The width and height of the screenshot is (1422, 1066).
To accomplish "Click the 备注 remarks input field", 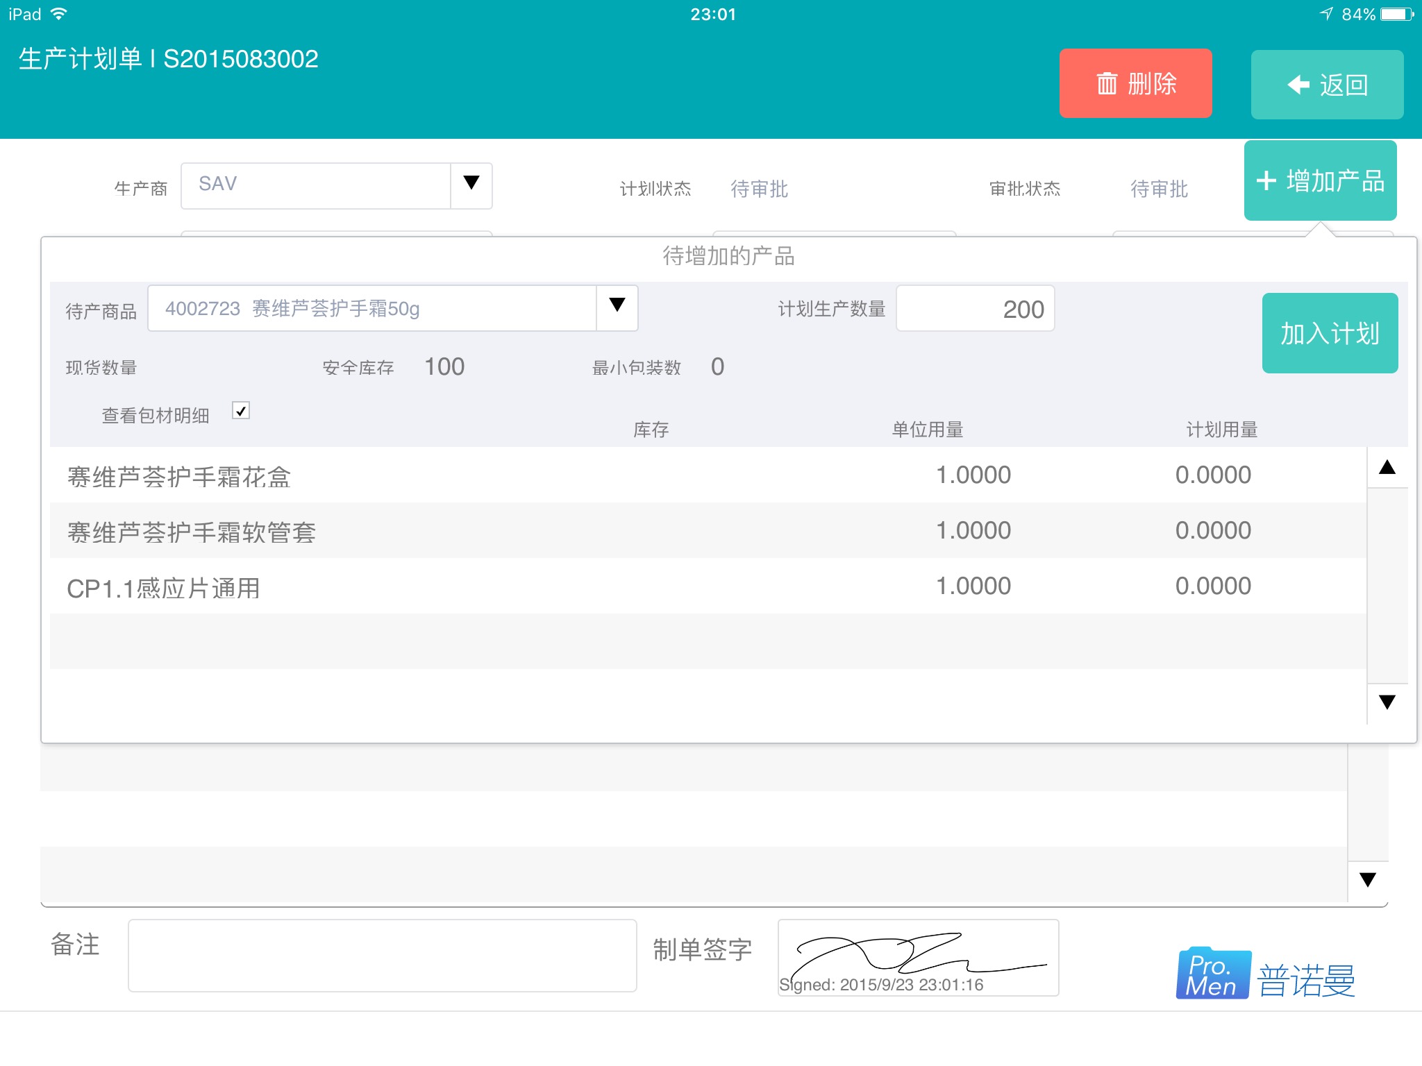I will tap(383, 956).
